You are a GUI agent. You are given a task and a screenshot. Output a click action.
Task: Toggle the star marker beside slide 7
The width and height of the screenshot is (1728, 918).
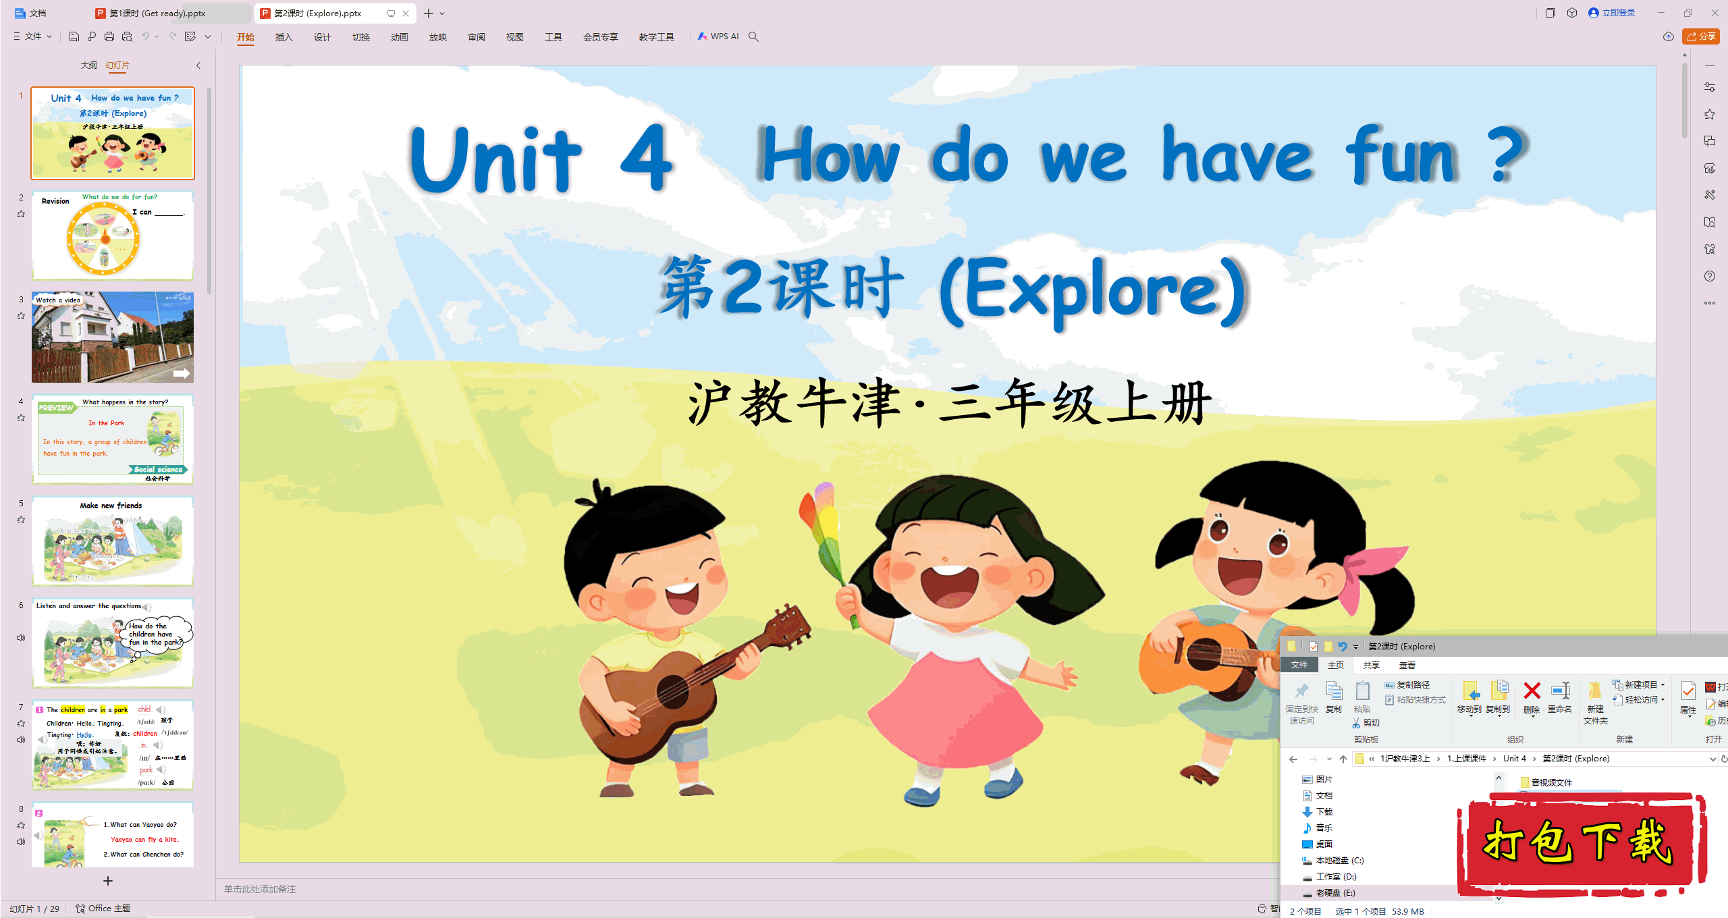pyautogui.click(x=21, y=723)
